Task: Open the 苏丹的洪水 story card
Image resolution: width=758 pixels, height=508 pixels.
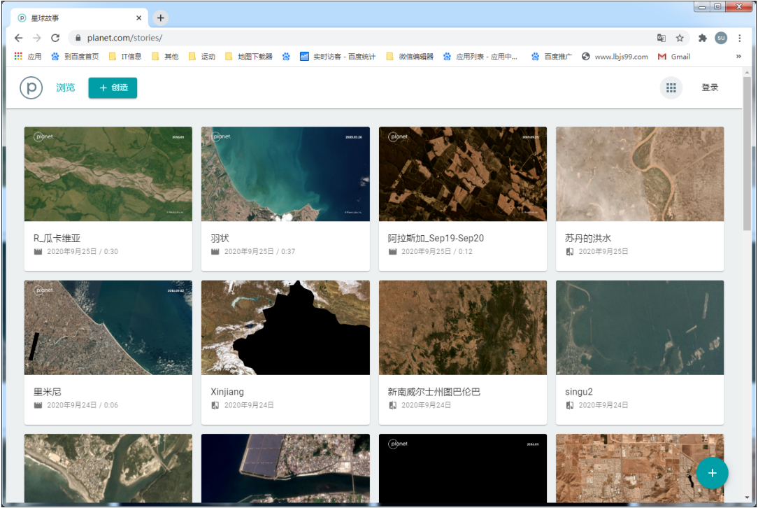Action: (x=639, y=198)
